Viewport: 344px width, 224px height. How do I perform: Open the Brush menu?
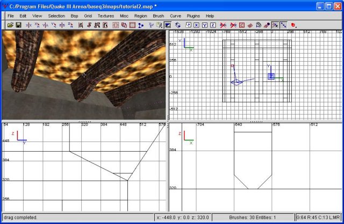click(x=159, y=16)
